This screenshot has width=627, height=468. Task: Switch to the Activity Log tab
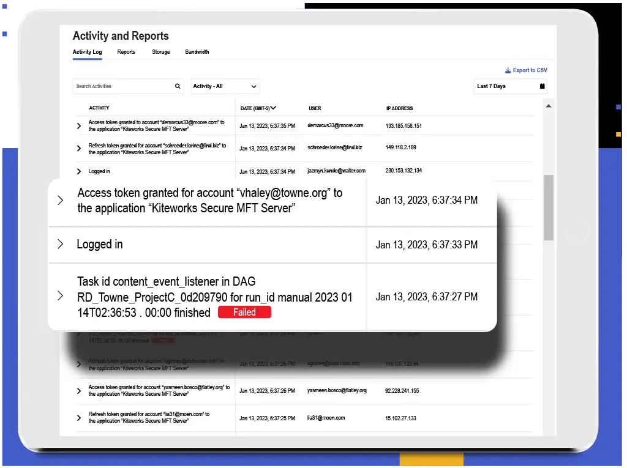[87, 52]
